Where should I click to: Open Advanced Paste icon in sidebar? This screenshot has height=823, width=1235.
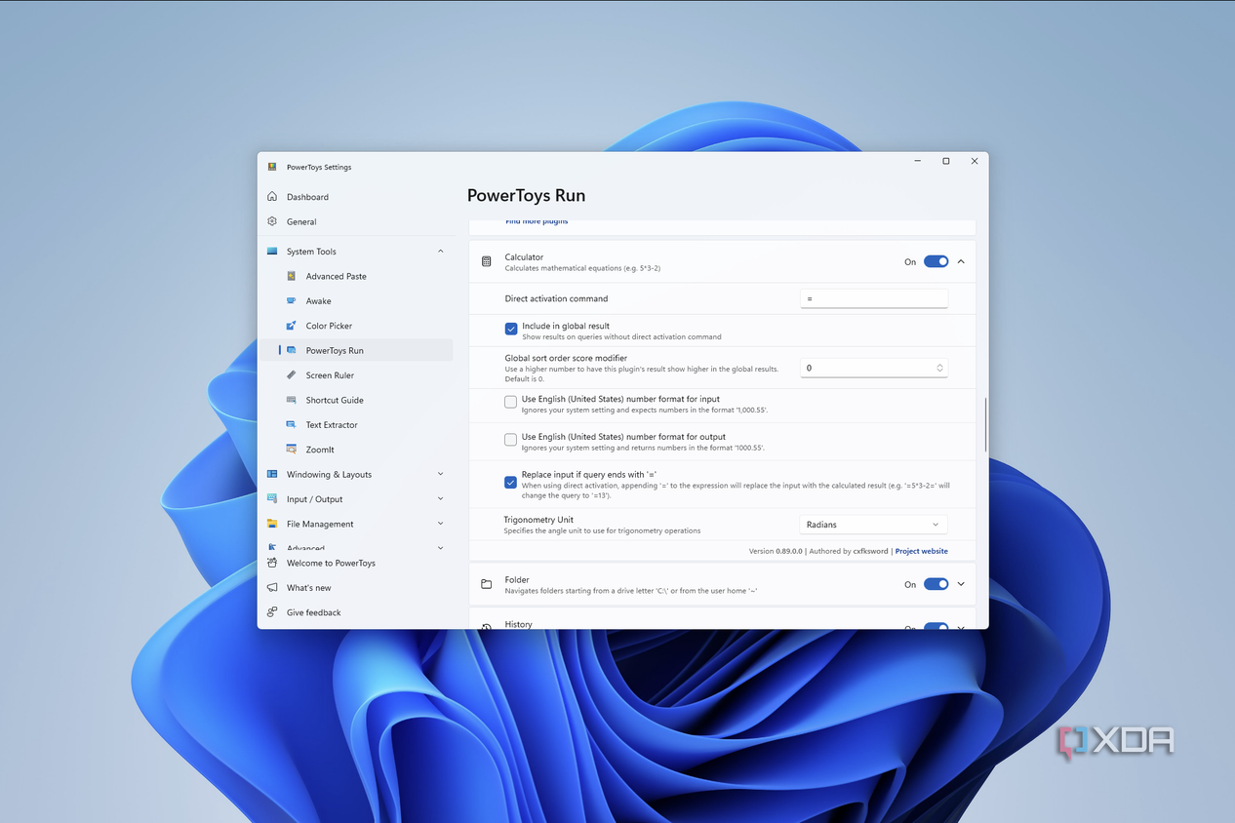coord(292,276)
